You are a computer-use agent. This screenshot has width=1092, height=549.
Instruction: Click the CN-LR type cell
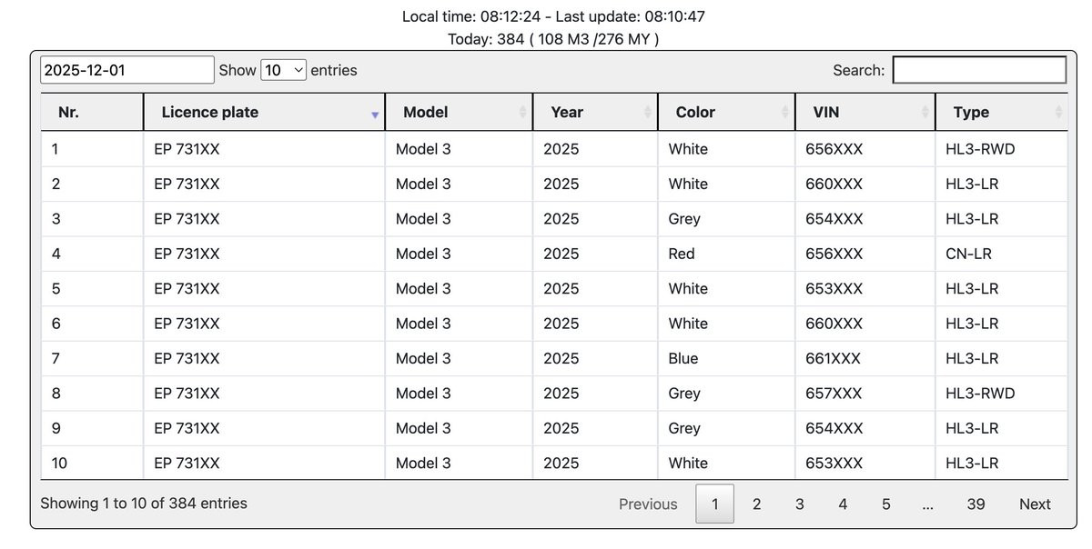pyautogui.click(x=968, y=254)
